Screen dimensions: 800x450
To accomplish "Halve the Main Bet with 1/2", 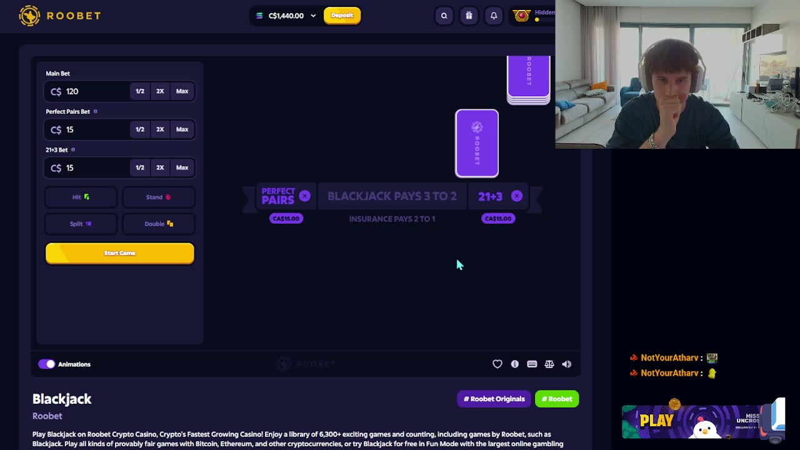I will [140, 91].
